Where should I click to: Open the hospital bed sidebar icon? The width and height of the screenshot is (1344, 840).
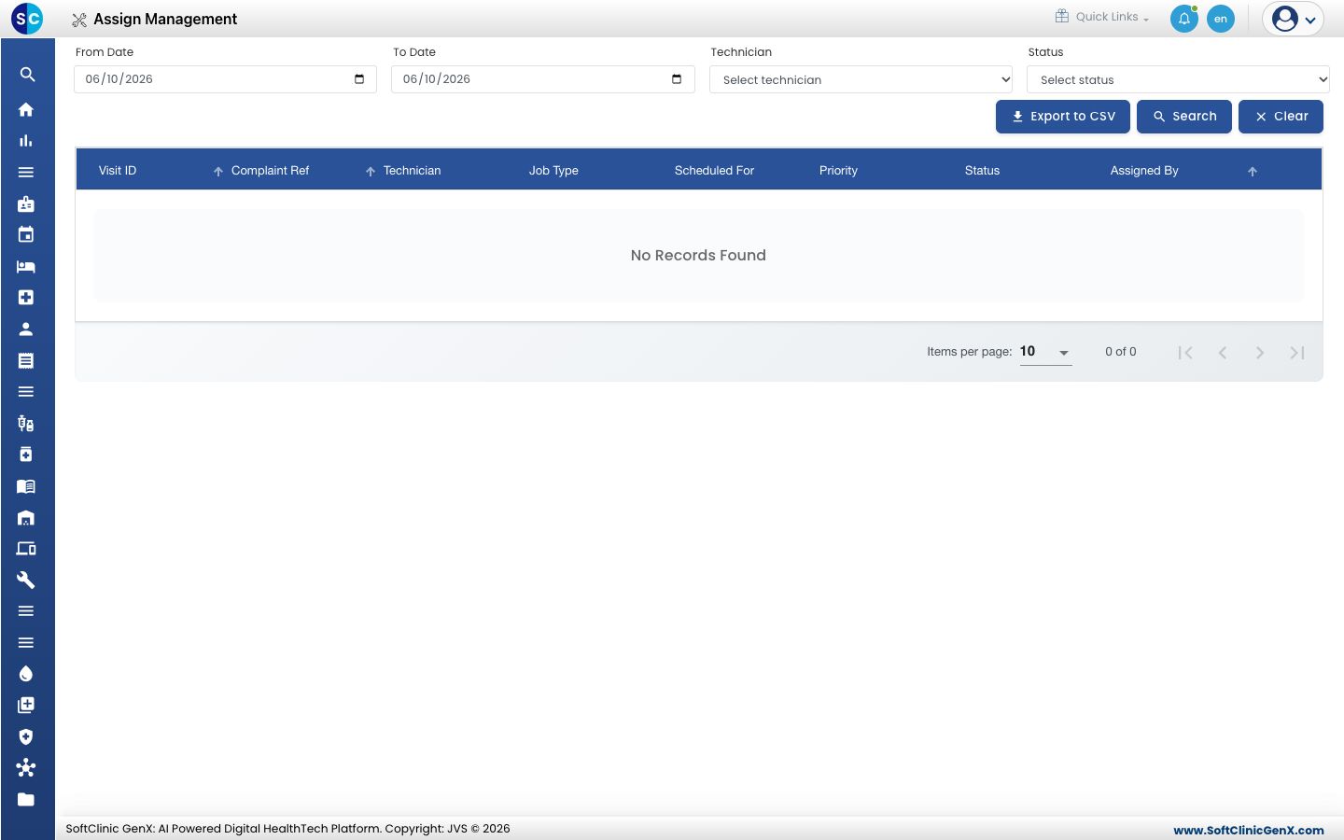pos(26,267)
